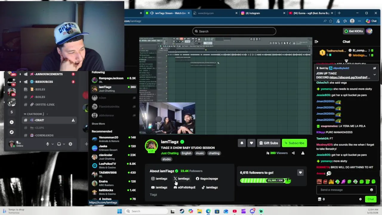
Task: Expand the pinned clipedbybob2 message chevron
Action: [x=375, y=75]
